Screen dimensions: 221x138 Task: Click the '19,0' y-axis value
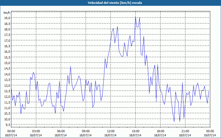tap(7, 18)
